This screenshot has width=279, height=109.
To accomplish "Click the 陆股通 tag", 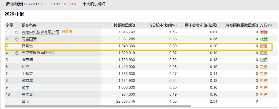I will point(67,32).
